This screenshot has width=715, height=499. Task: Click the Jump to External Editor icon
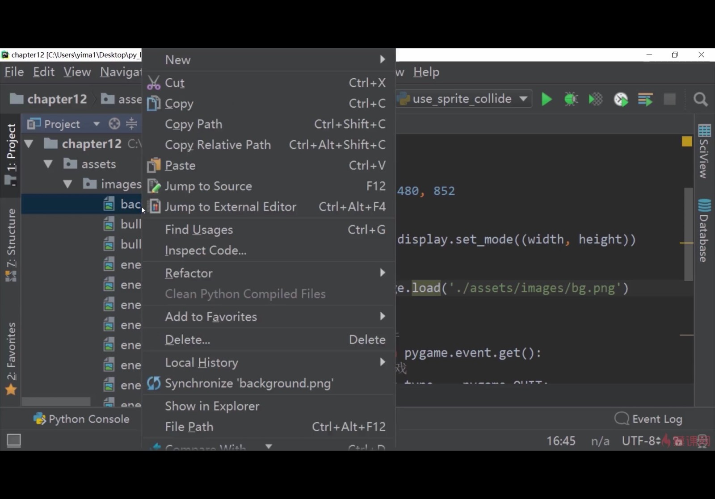tap(154, 206)
